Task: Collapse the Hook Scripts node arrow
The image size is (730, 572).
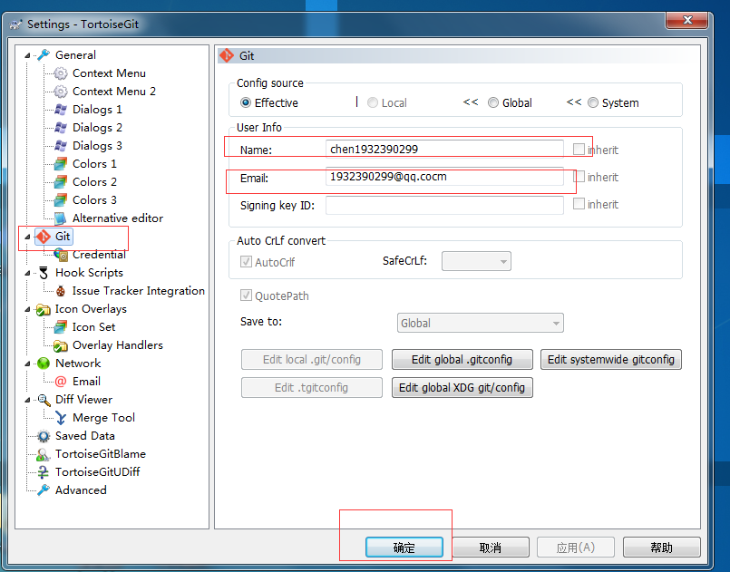Action: pos(27,273)
